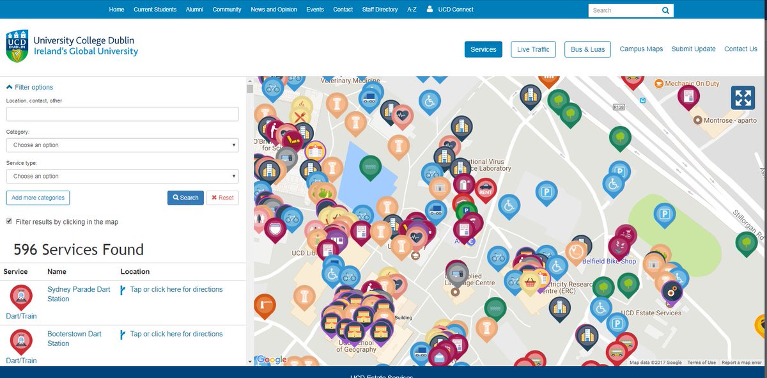Viewport: 767px width, 378px height.
Task: Open Terms of Use on the map
Action: click(x=701, y=363)
